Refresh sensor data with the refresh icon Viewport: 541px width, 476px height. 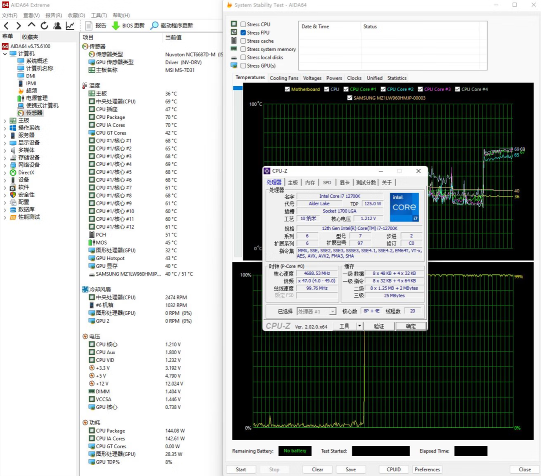click(x=44, y=26)
